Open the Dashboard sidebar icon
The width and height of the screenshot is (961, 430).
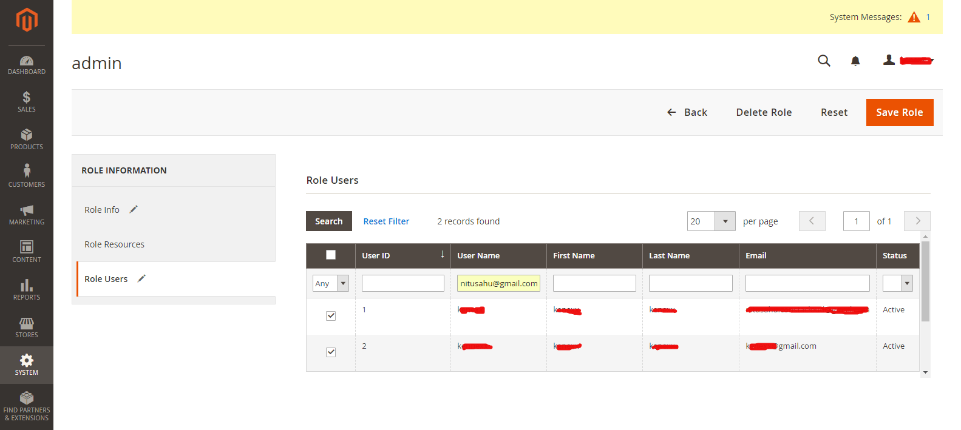[27, 65]
